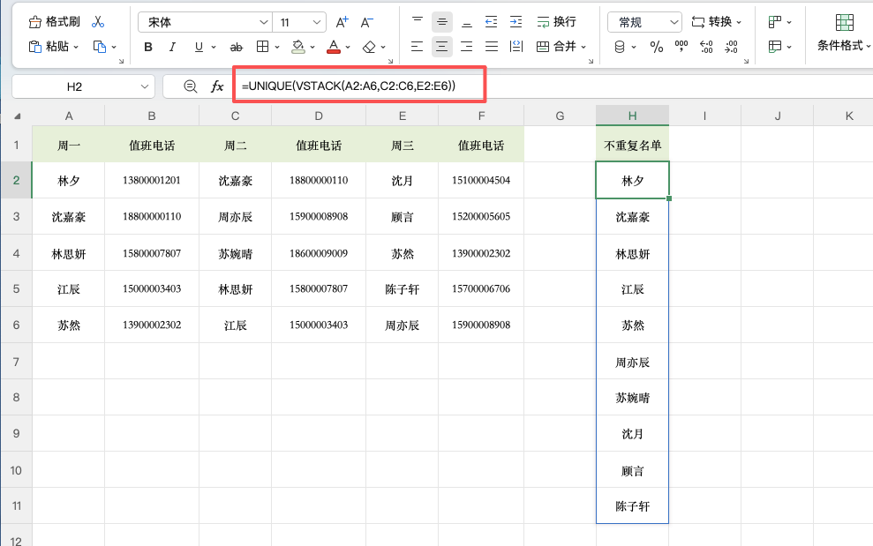Click cell 陈子轩 in column E
This screenshot has width=873, height=546.
click(x=402, y=288)
